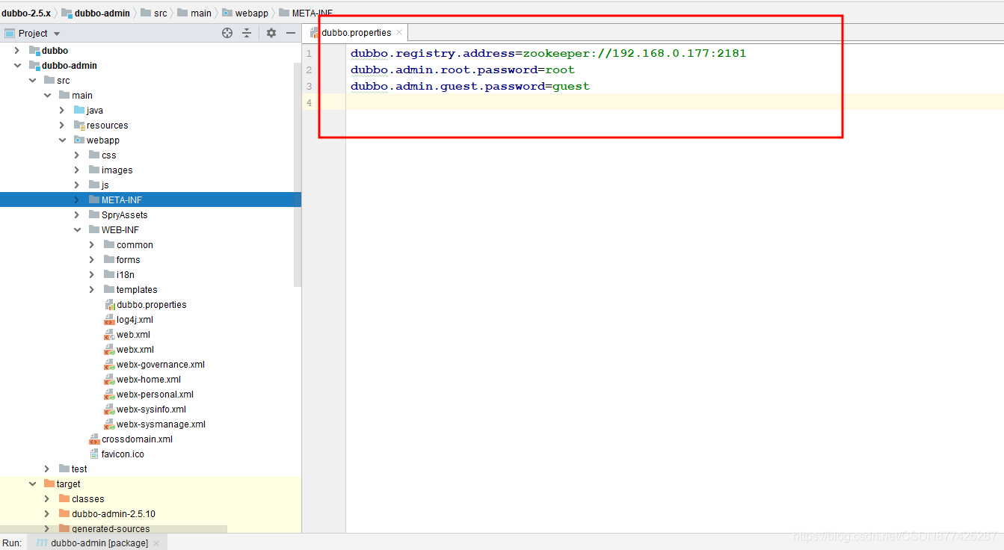Expand the css folder
Screen dimensions: 1004x550
coord(77,155)
